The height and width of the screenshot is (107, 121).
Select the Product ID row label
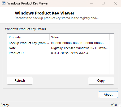16,53
